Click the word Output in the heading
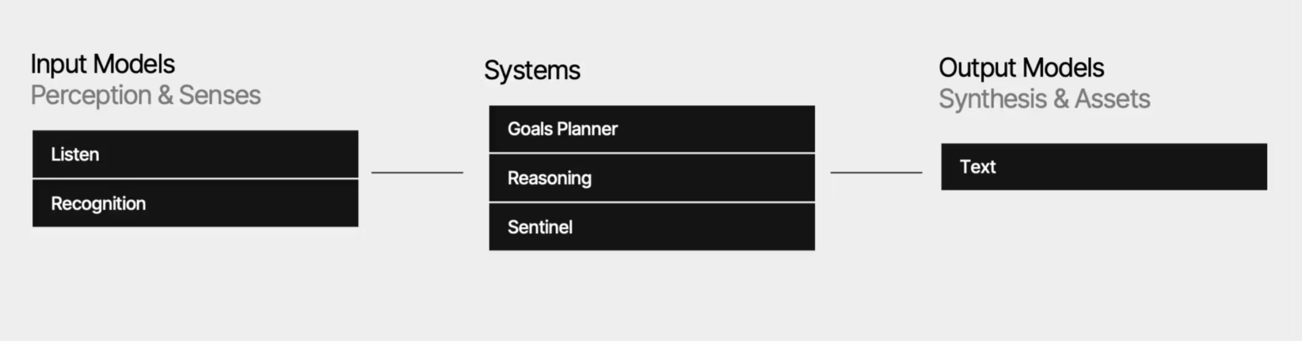 (977, 68)
